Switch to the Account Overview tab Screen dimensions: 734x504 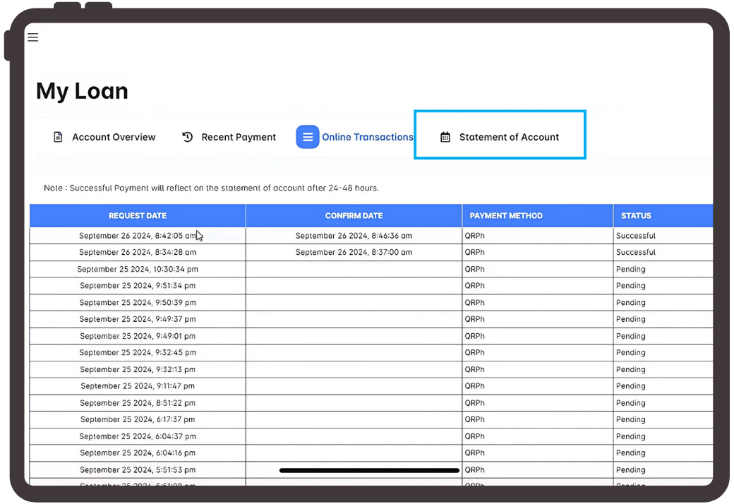(114, 137)
